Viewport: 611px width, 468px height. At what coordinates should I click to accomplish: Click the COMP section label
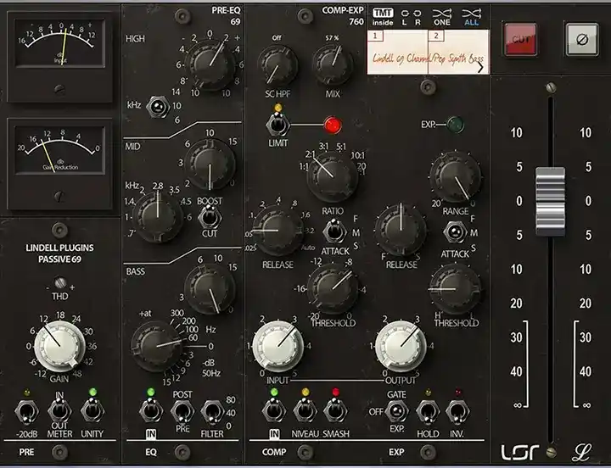point(274,452)
